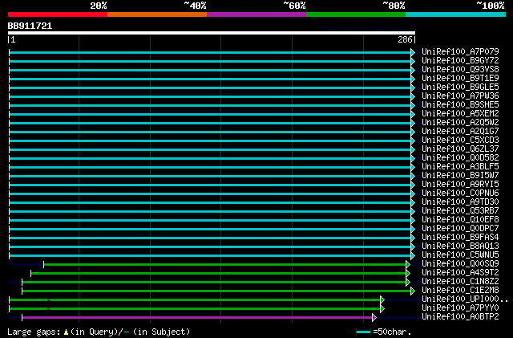Image resolution: width=513 pixels, height=338 pixels.
Task: Open hit label UniRef100_A2Q1G7
Action: [x=460, y=132]
